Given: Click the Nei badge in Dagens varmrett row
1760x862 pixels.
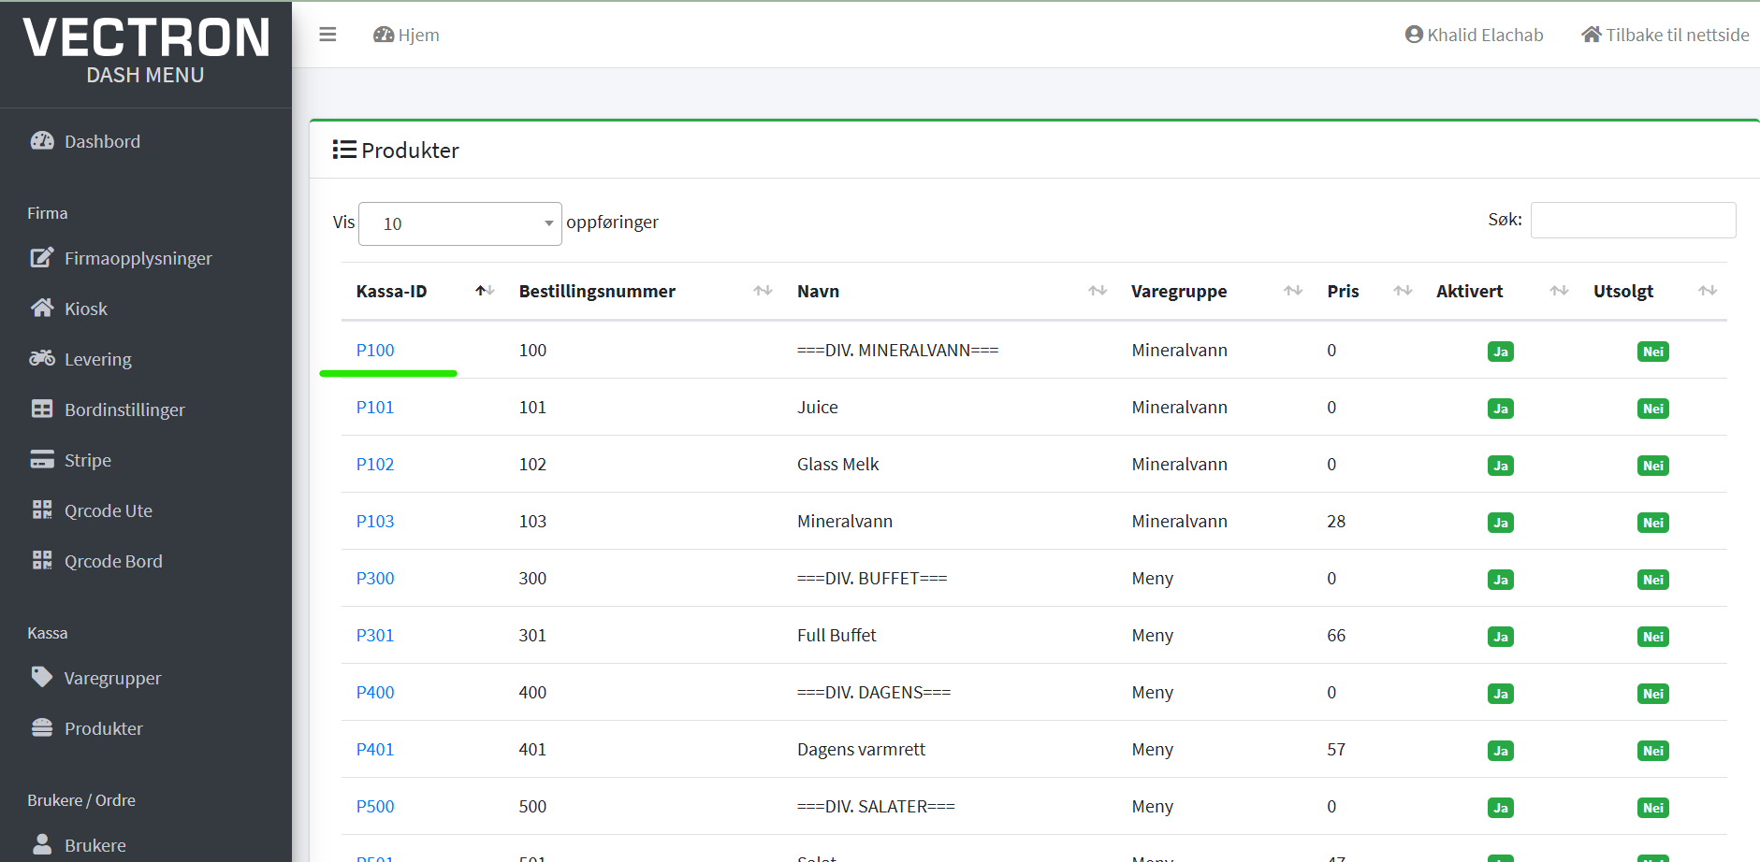Looking at the screenshot, I should [1653, 751].
